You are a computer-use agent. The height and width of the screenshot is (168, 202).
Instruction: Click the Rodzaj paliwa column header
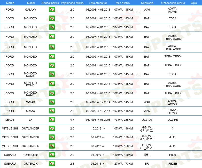(x=50, y=3)
